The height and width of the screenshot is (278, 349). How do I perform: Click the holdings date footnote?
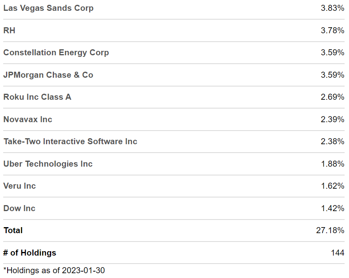point(54,270)
